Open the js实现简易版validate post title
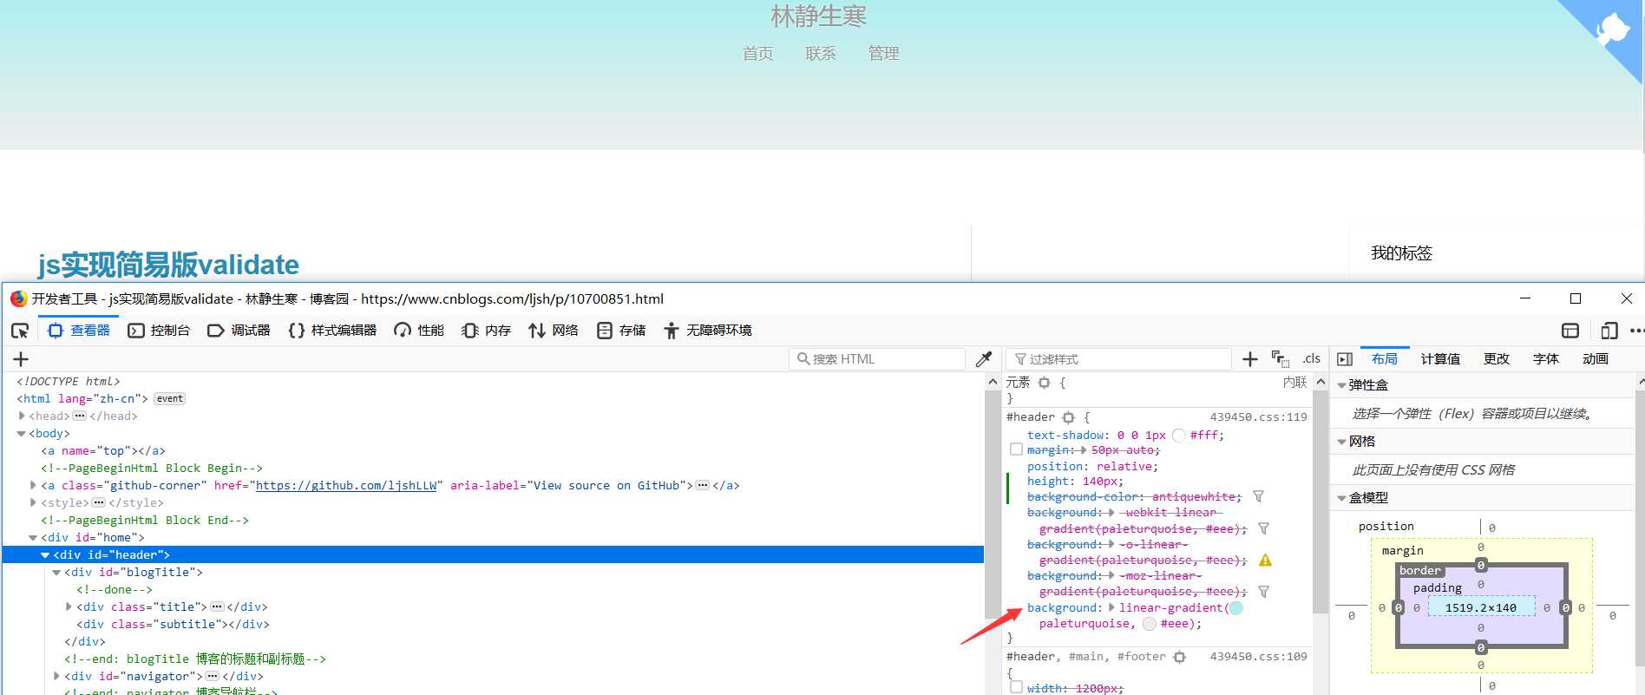The image size is (1645, 695). (168, 265)
